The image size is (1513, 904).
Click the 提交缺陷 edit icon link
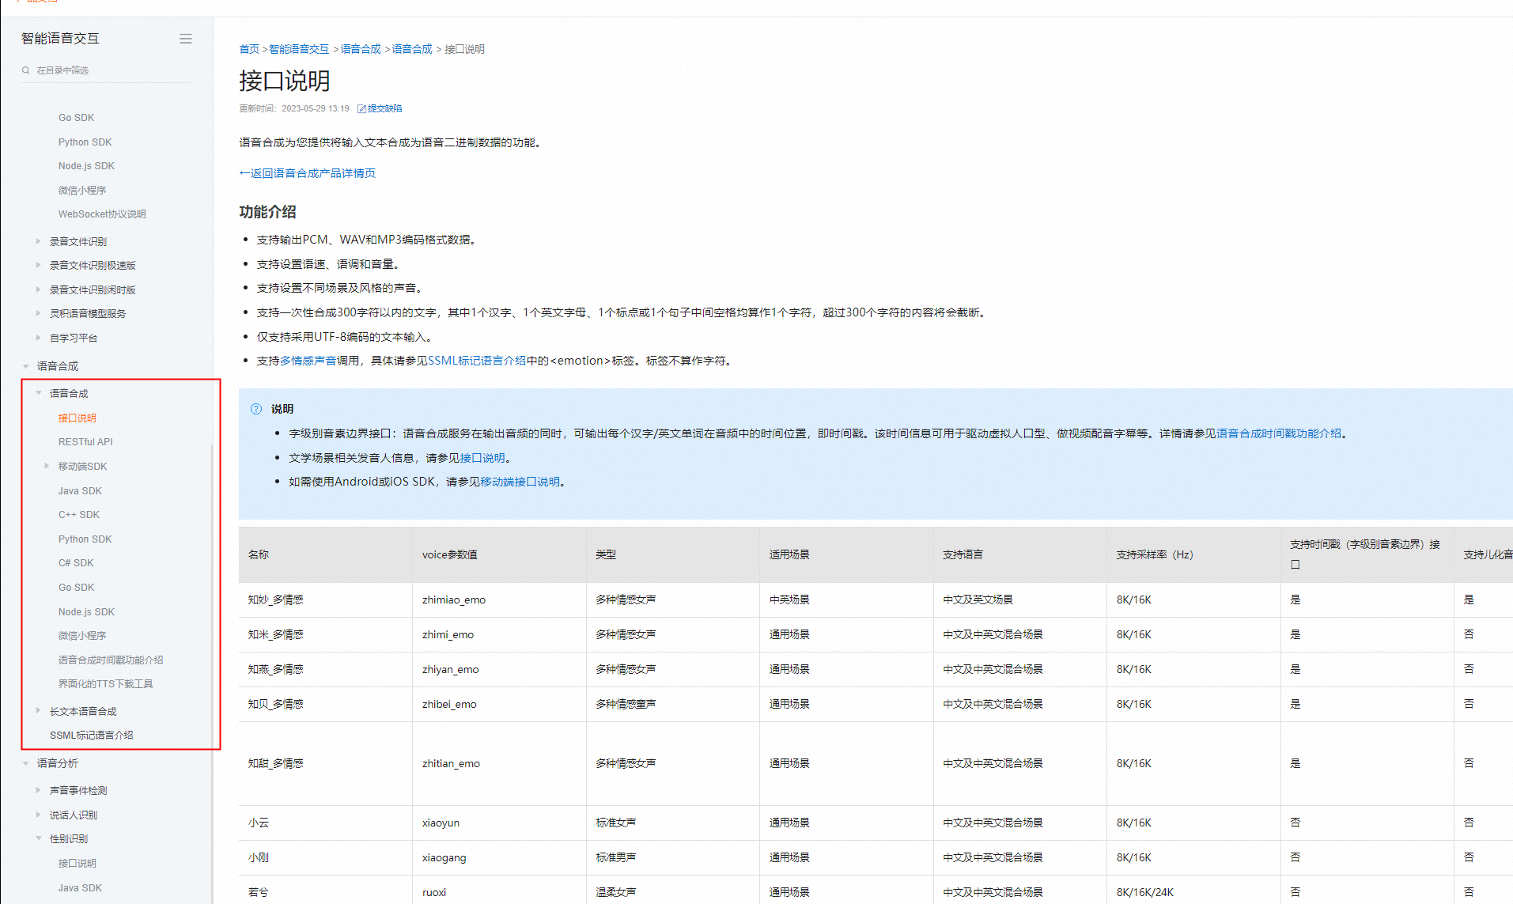380,108
